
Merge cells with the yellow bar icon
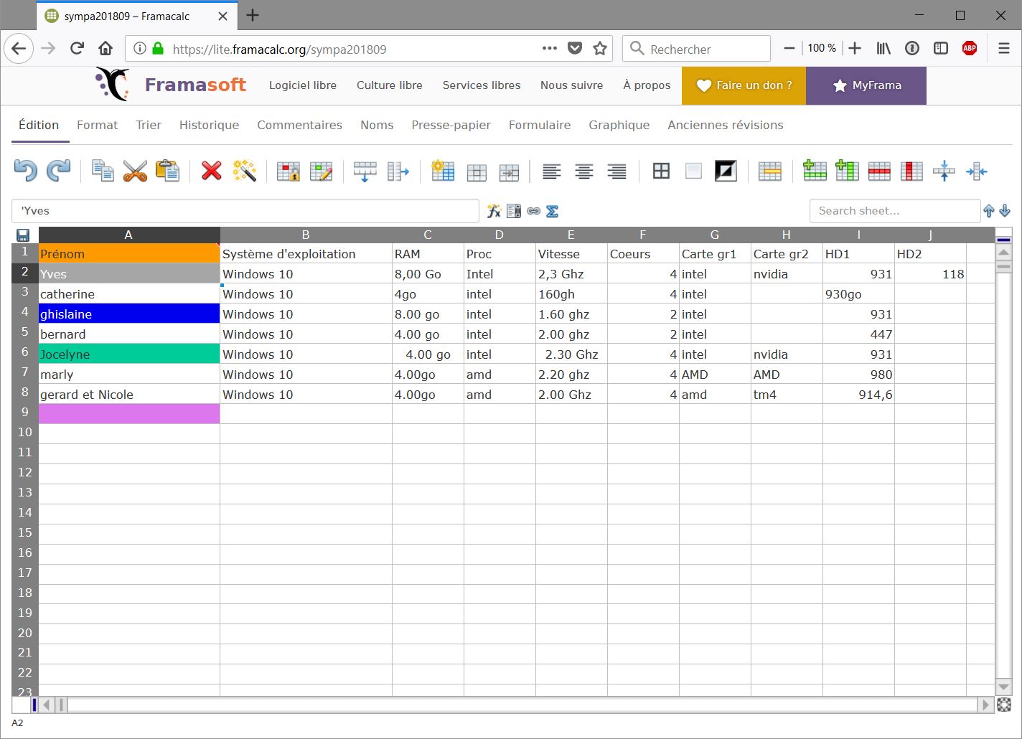click(x=770, y=171)
